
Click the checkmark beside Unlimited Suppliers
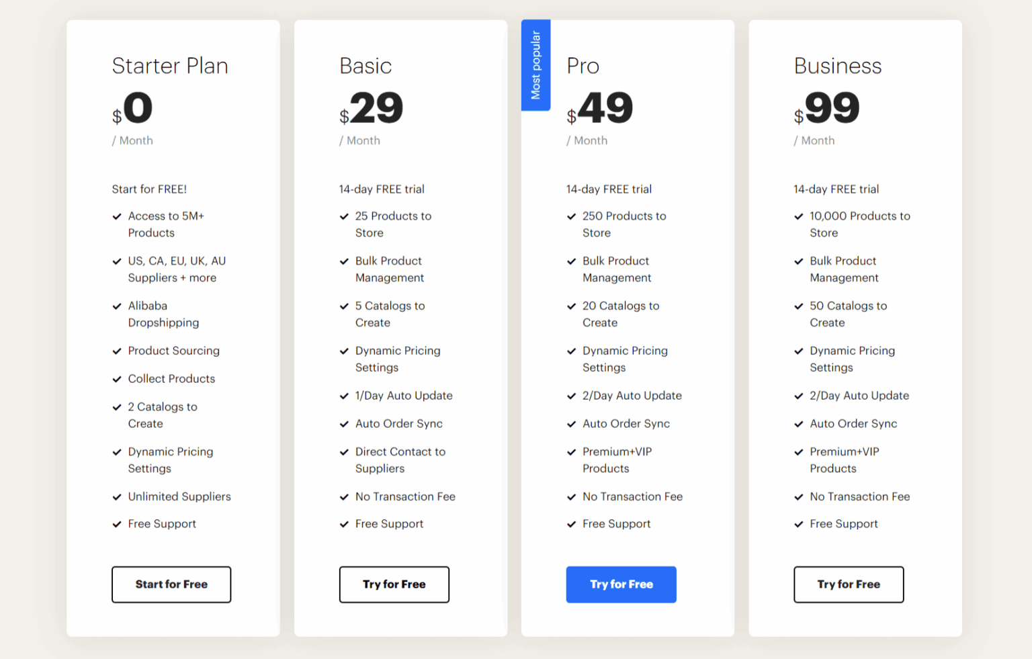coord(117,497)
